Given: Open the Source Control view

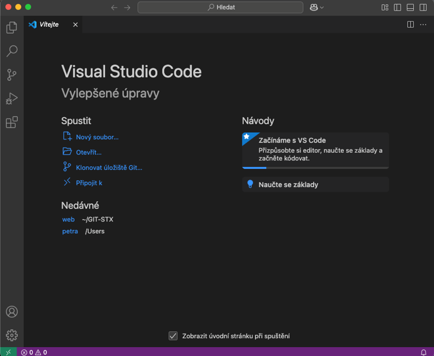Looking at the screenshot, I should [11, 75].
